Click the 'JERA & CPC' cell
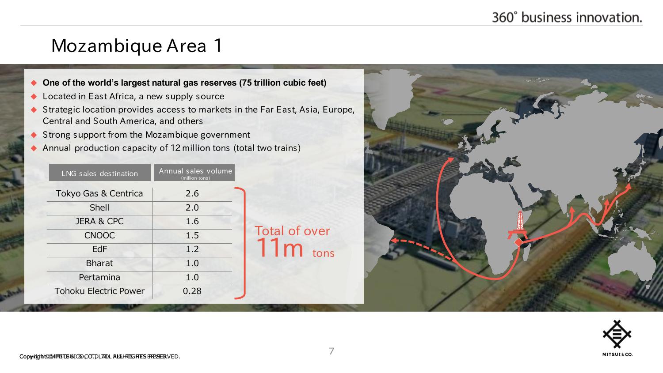The width and height of the screenshot is (663, 373). coord(99,221)
